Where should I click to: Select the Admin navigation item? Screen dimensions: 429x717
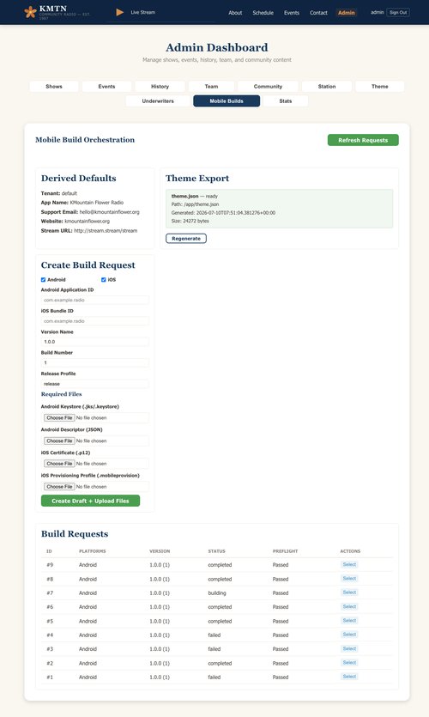[x=347, y=13]
